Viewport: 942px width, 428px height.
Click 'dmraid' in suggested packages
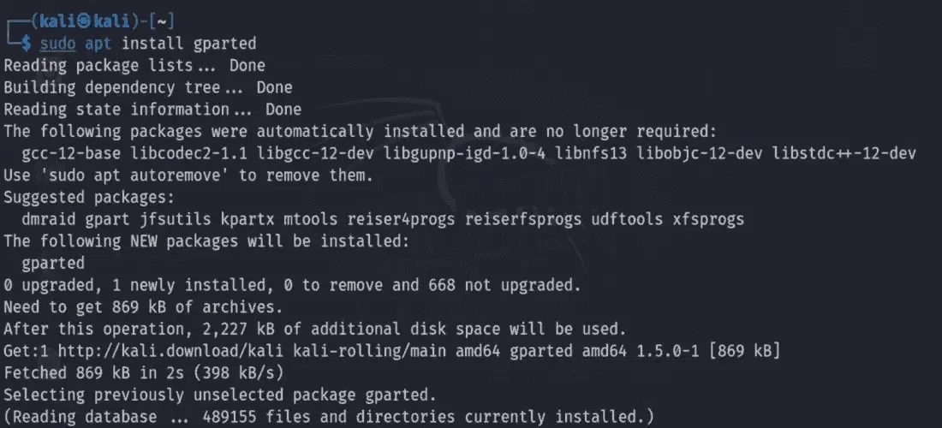(49, 219)
